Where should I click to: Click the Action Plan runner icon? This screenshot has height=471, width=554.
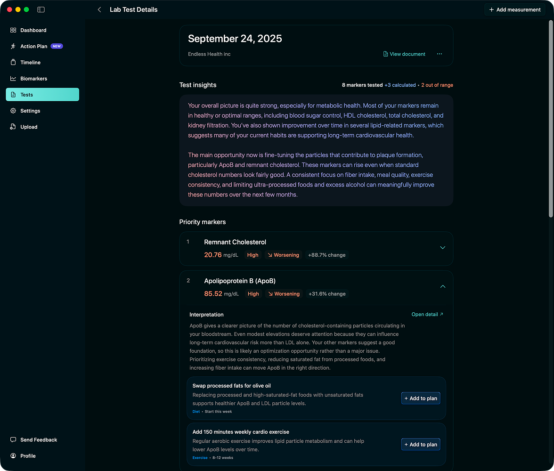[13, 46]
